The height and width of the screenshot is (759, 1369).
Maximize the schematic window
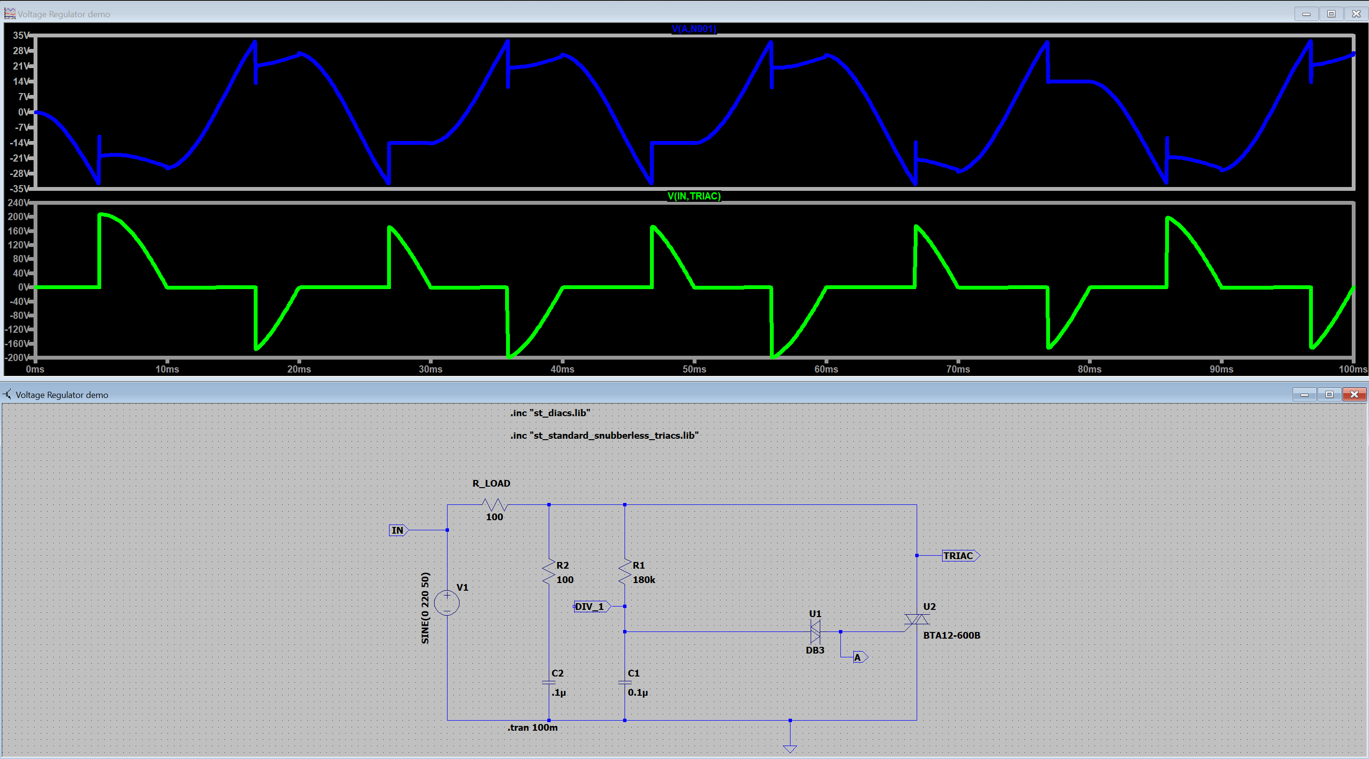[1329, 394]
